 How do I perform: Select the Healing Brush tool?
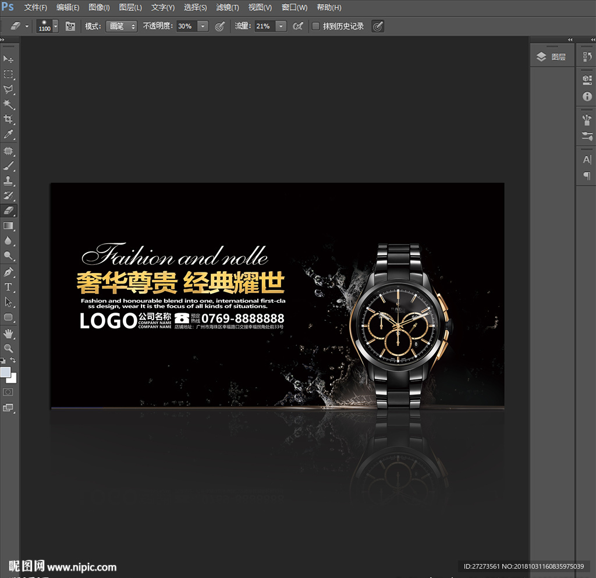pos(8,151)
